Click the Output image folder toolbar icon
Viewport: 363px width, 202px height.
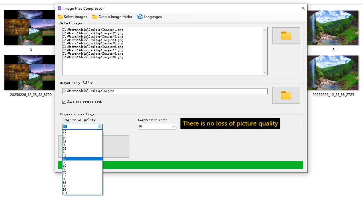point(95,17)
